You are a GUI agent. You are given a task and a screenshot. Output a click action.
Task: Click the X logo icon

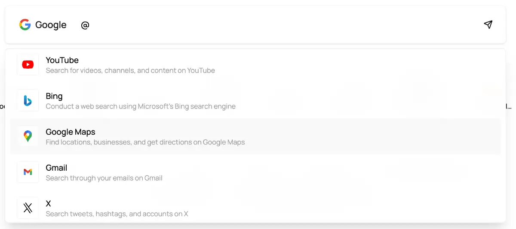(28, 208)
